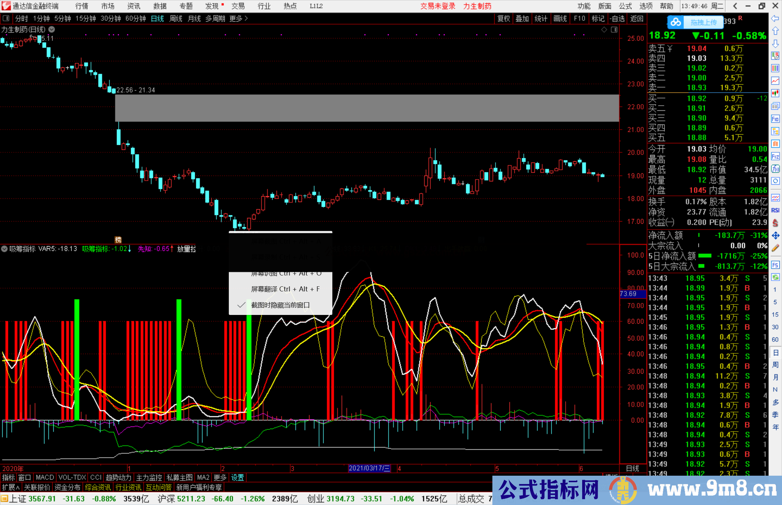Screen dimensions: 782x505
Task: Open the 公式 menu
Action: click(625, 6)
